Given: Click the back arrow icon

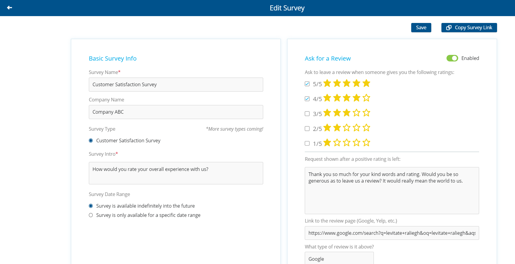Looking at the screenshot, I should coord(10,8).
